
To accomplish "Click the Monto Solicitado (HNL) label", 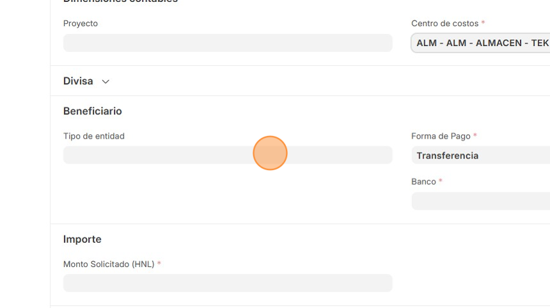I will pos(109,264).
